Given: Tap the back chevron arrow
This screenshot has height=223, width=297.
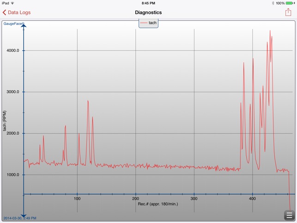Looking at the screenshot, I should [x=4, y=12].
